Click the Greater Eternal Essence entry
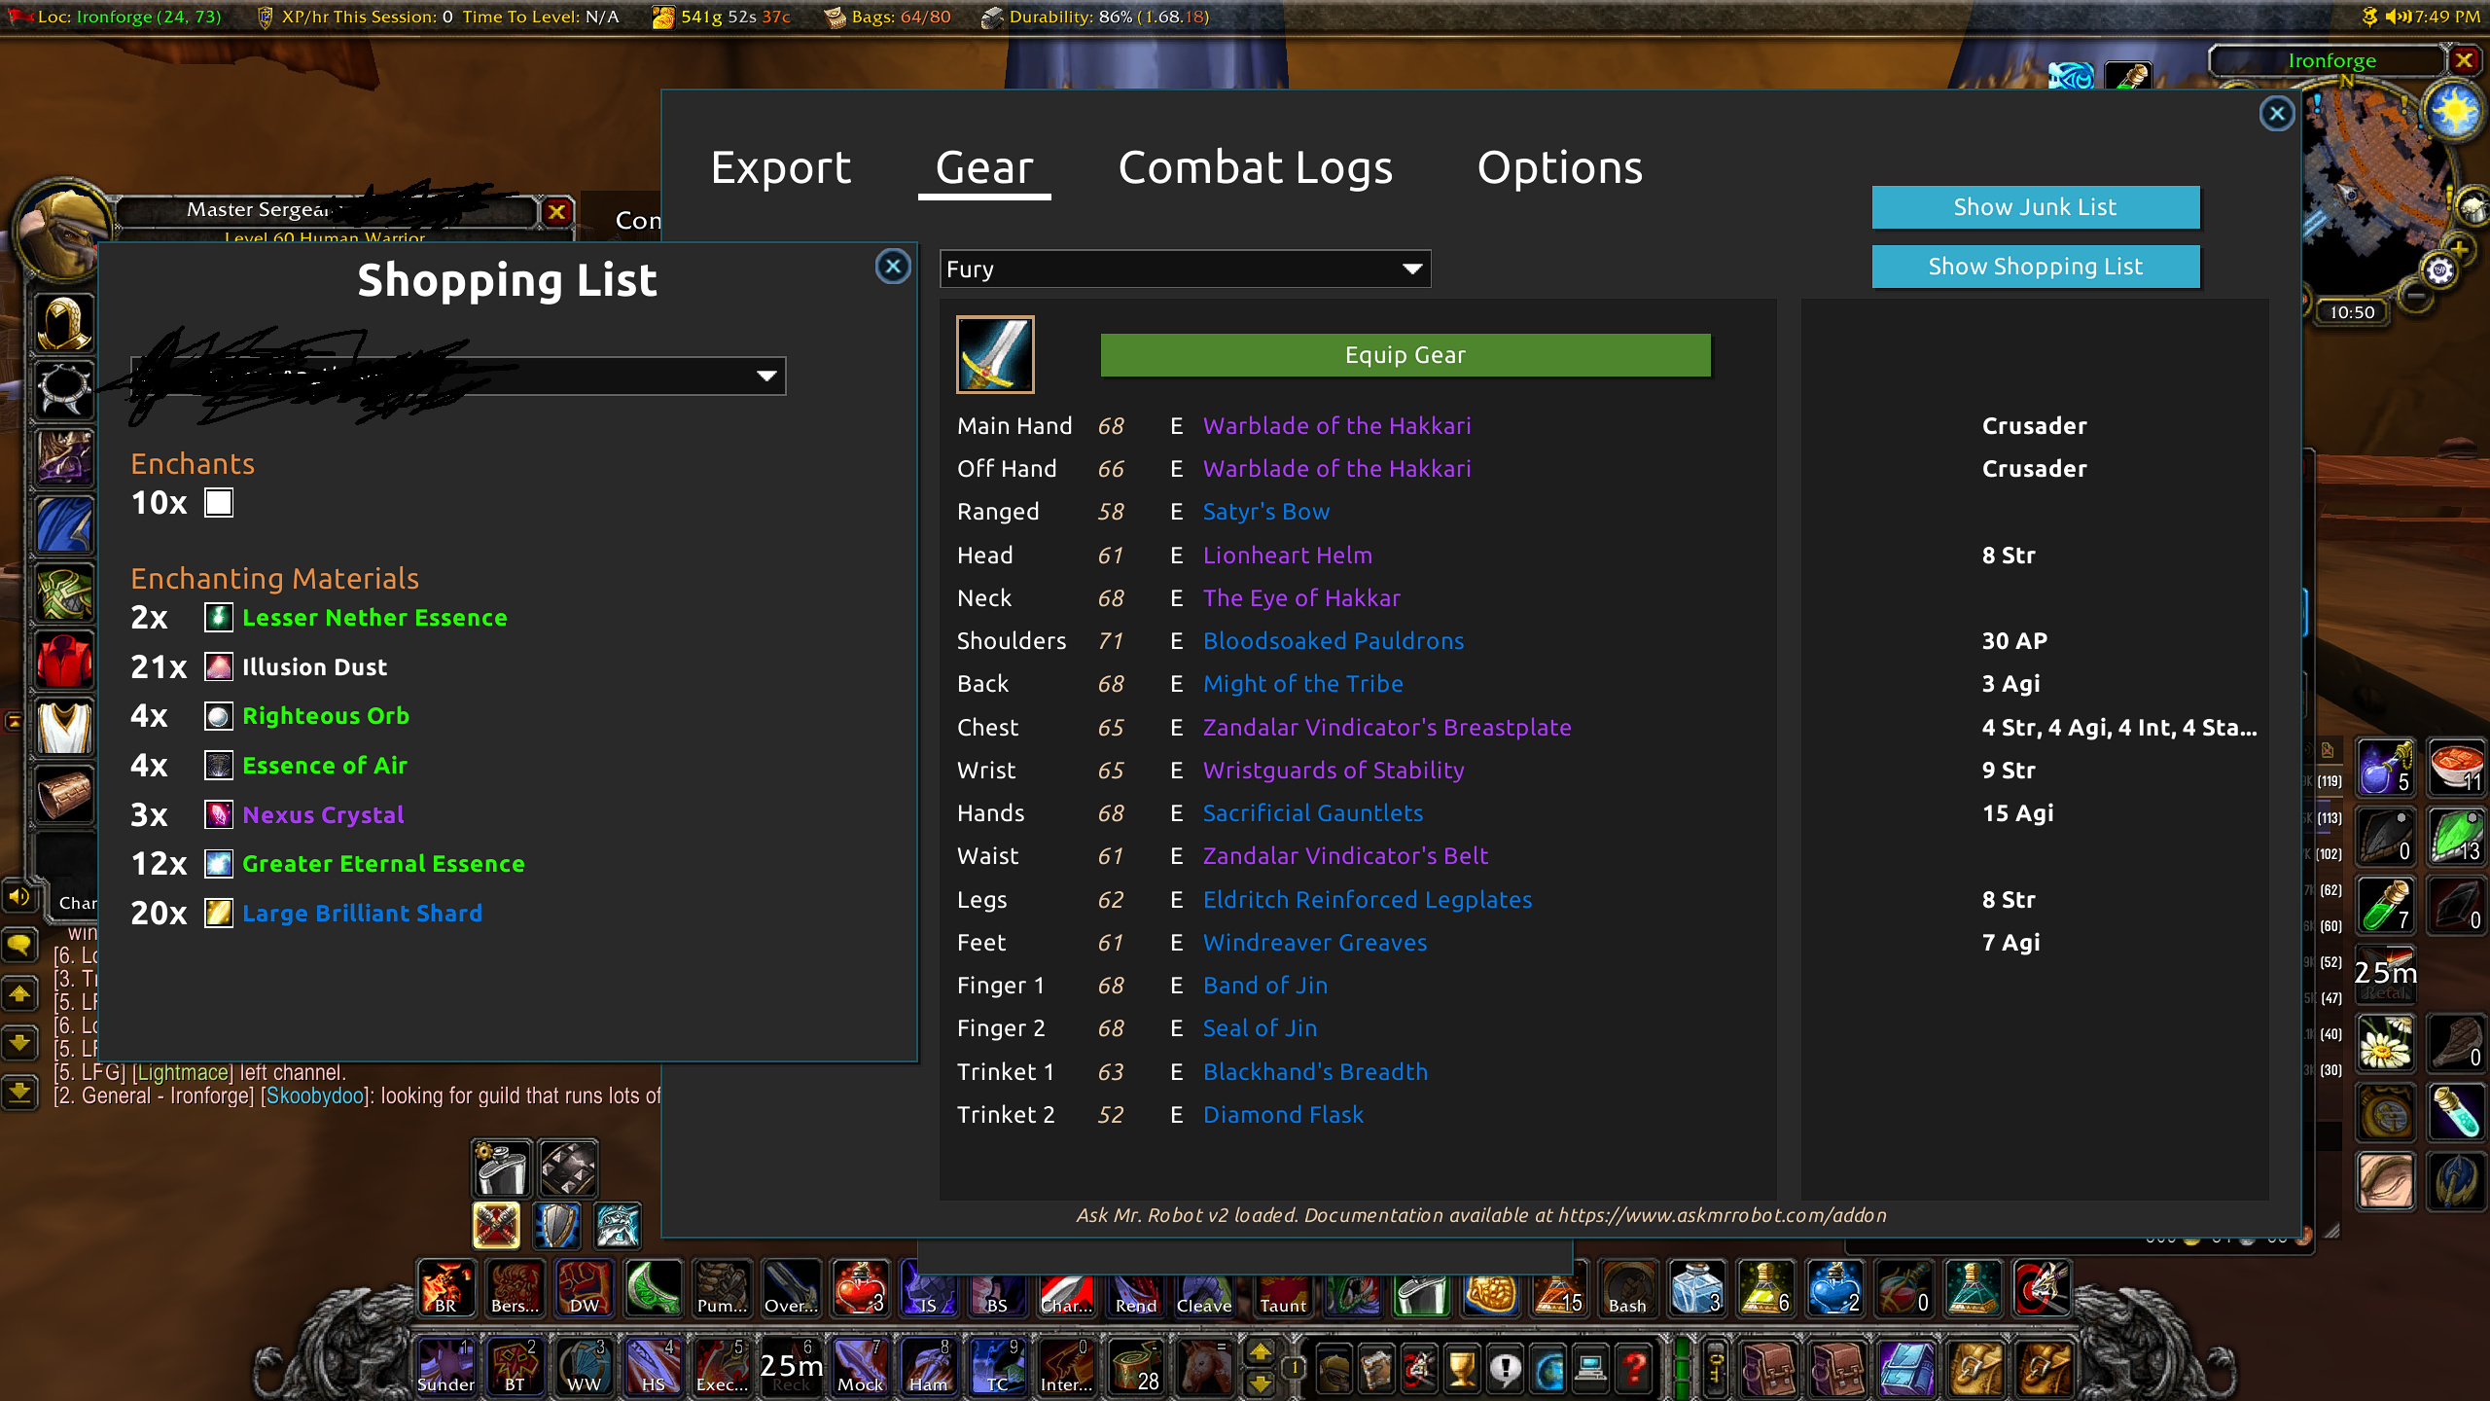 point(383,863)
